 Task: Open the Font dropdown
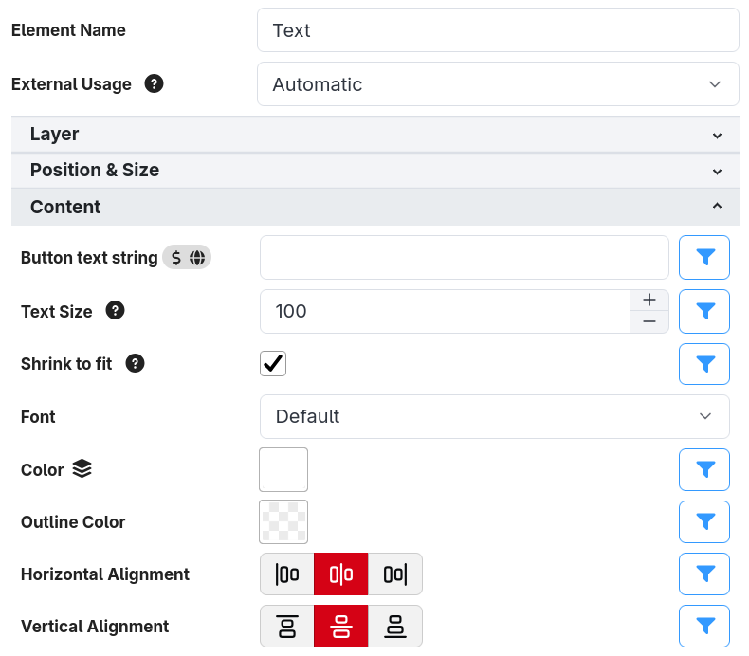pos(494,416)
